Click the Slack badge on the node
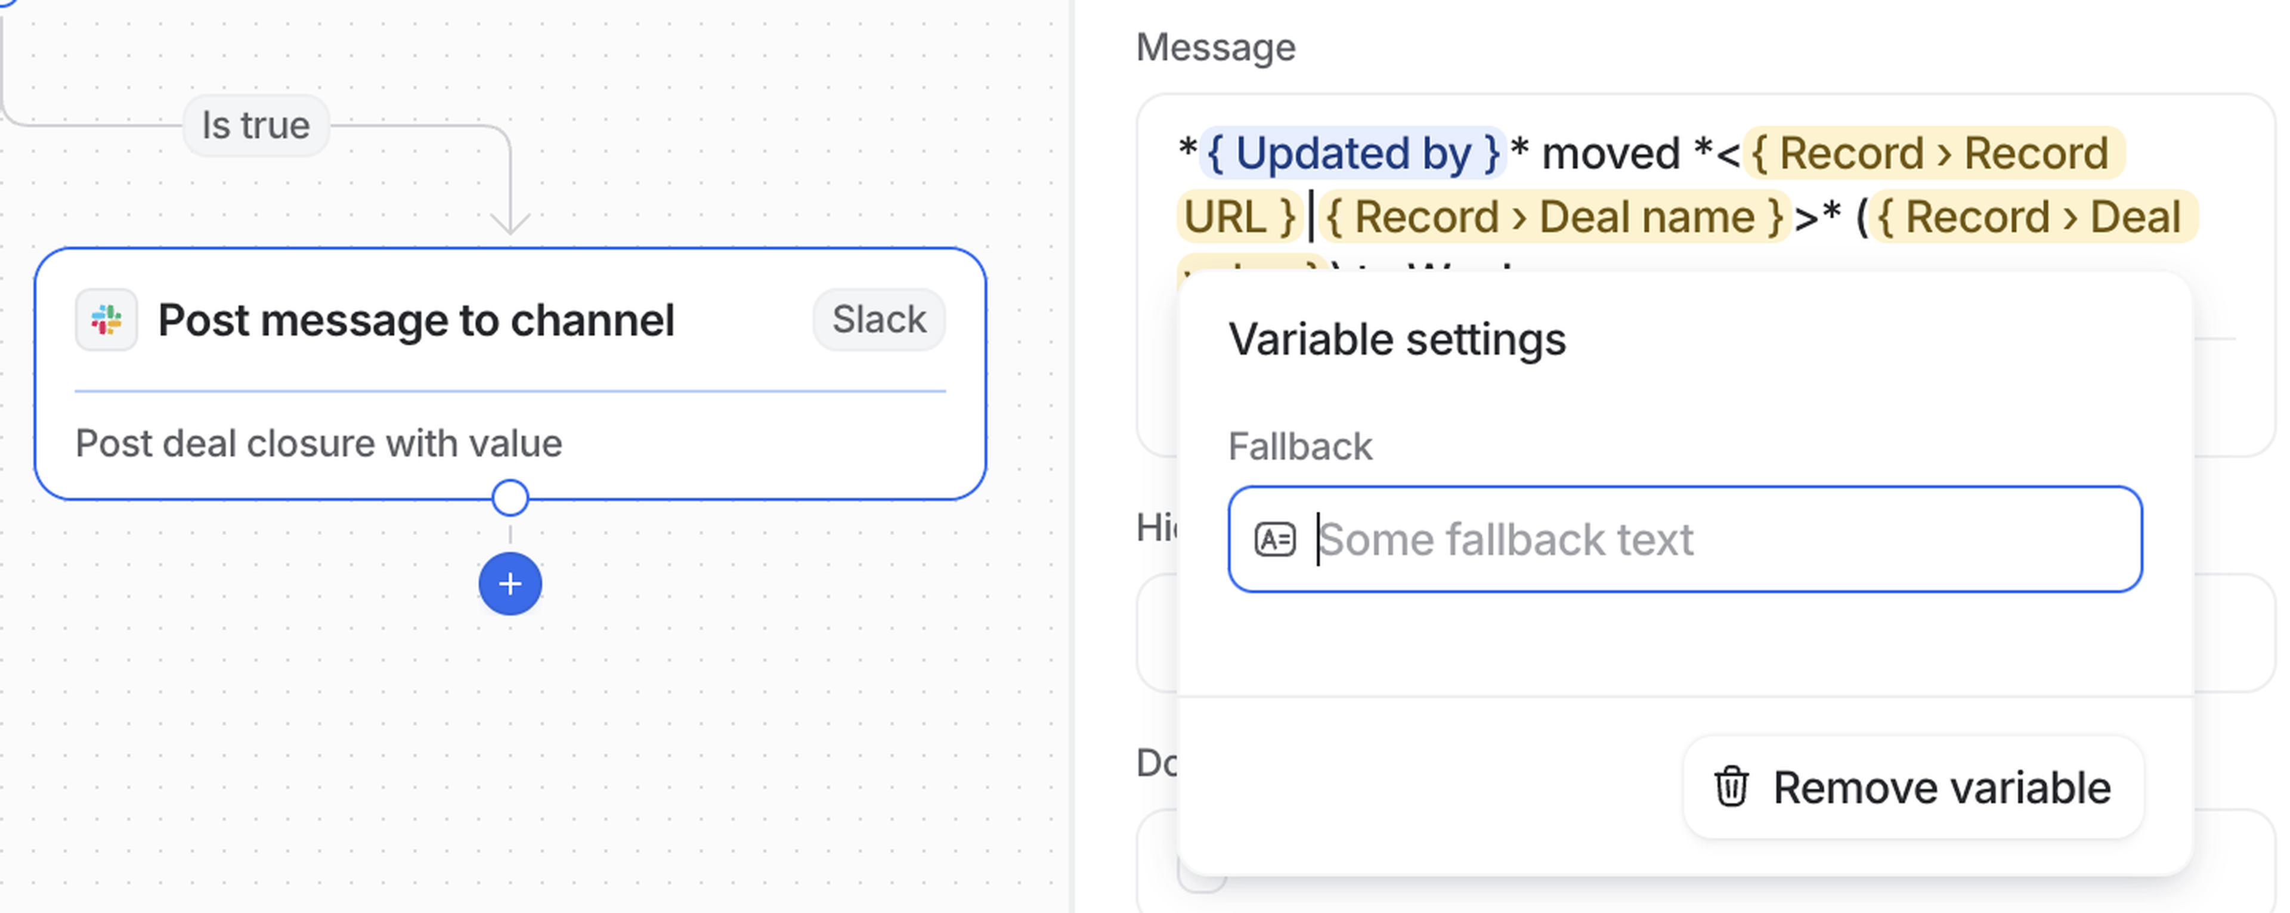2290x913 pixels. (878, 319)
